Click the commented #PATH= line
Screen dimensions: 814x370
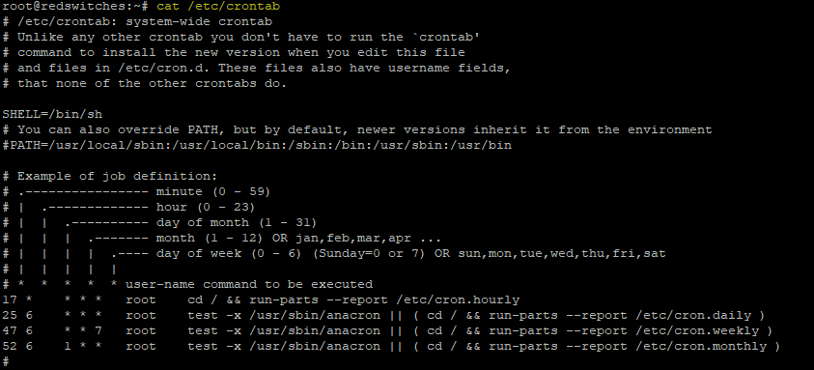257,146
